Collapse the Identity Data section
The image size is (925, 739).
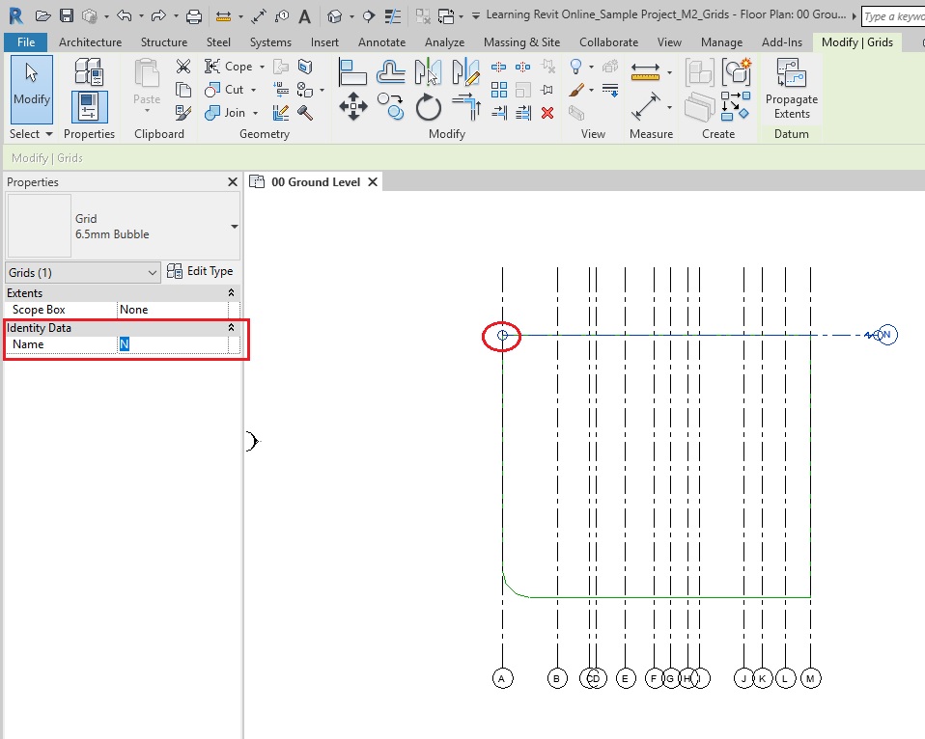(231, 328)
